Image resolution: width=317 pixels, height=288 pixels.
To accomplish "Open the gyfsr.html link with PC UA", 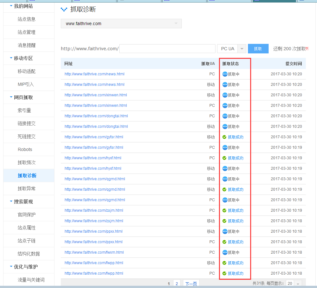I will pyautogui.click(x=94, y=147).
